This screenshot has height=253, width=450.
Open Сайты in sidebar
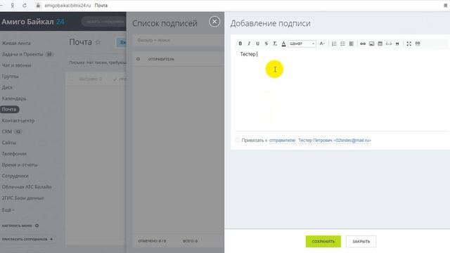[9, 143]
